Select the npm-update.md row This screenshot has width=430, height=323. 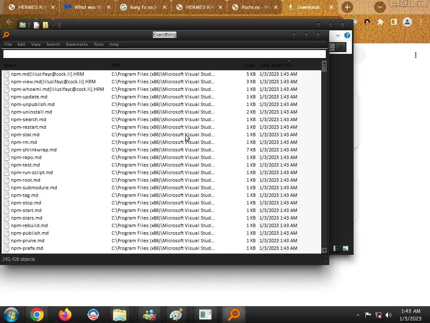[161, 97]
